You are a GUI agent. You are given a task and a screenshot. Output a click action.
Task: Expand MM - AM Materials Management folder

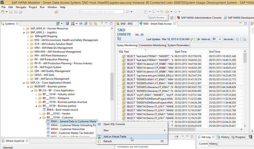[28, 48]
